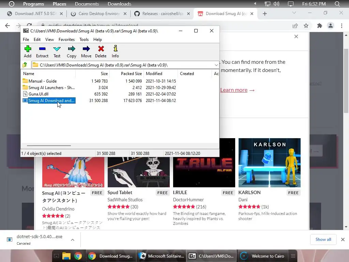Open File Explorer from the taskbar
The height and width of the screenshot is (262, 349).
pyautogui.click(x=66, y=256)
